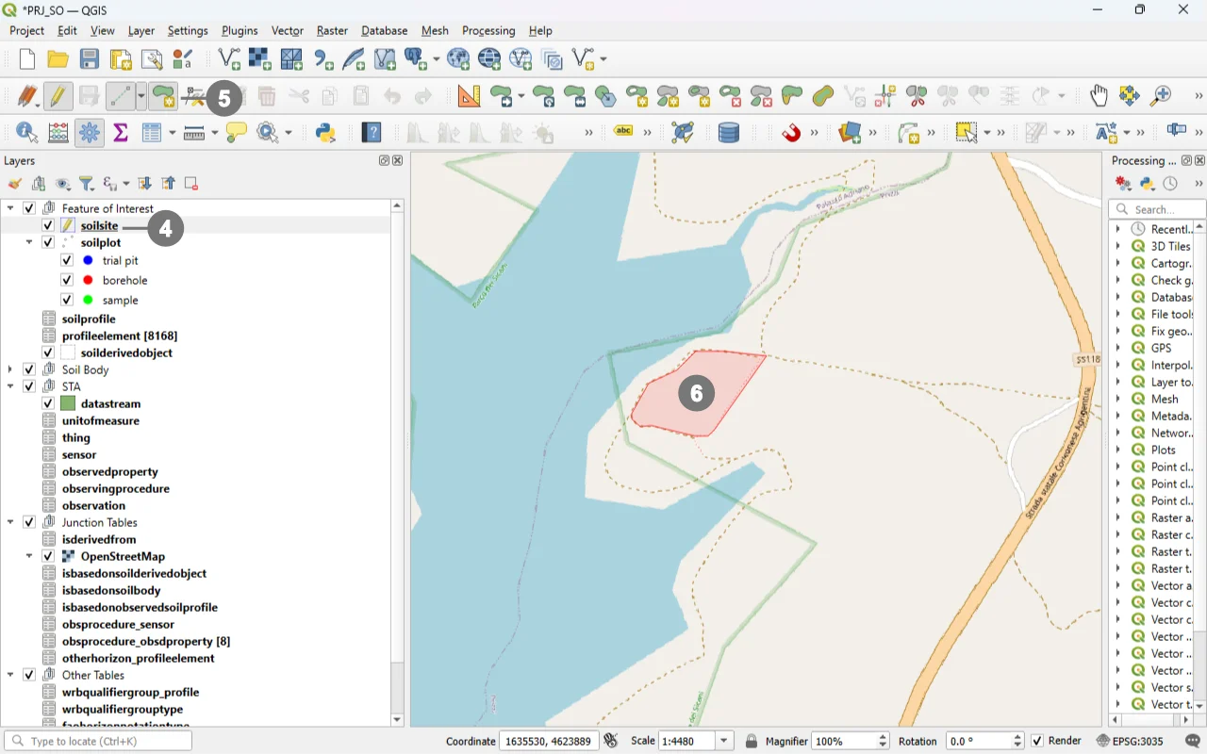Enable snapping with the magnet icon
The image size is (1207, 754).
coord(791,133)
